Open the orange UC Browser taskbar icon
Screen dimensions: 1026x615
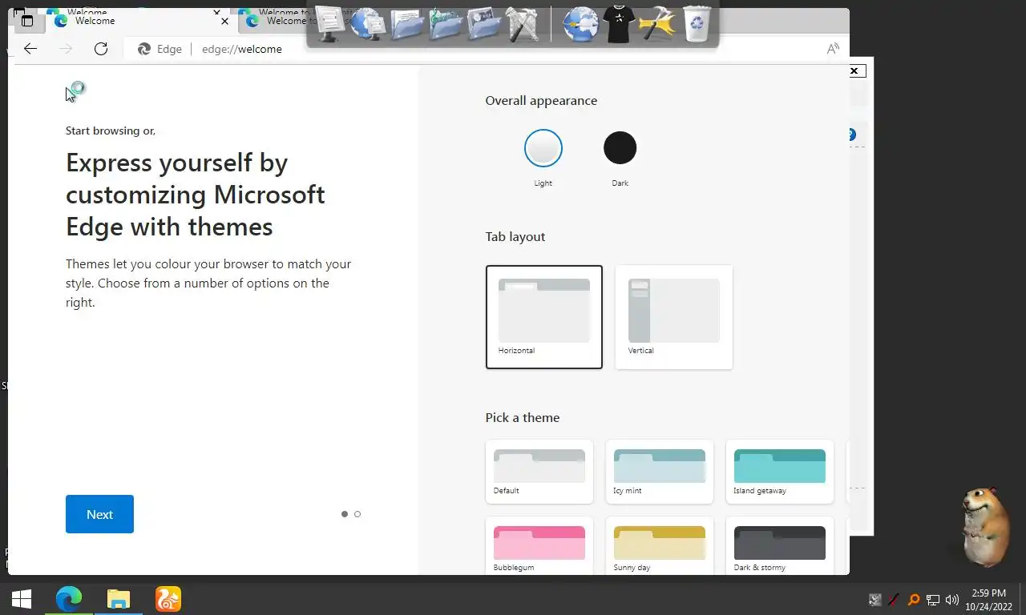coord(168,599)
